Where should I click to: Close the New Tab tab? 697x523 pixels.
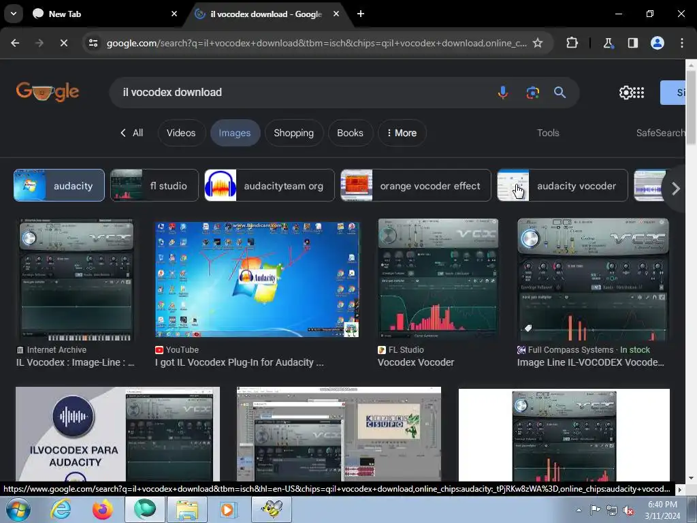tap(174, 14)
